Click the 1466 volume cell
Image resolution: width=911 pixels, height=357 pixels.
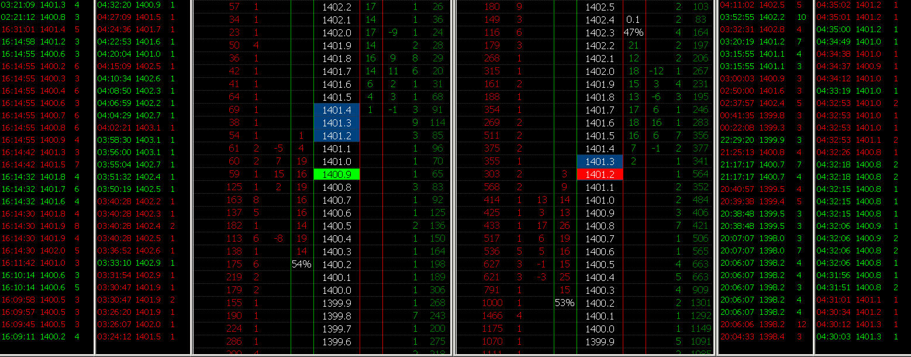pos(492,315)
